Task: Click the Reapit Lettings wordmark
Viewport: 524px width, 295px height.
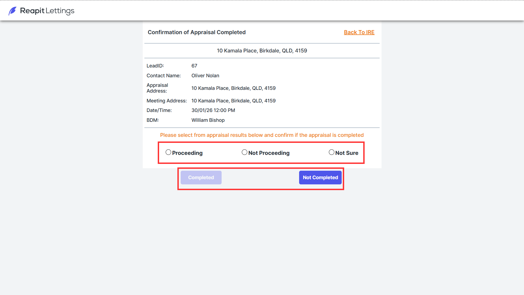Action: pyautogui.click(x=47, y=11)
